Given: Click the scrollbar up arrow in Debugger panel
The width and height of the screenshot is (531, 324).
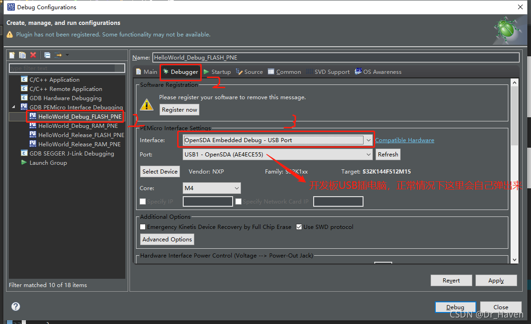Looking at the screenshot, I should 514,83.
